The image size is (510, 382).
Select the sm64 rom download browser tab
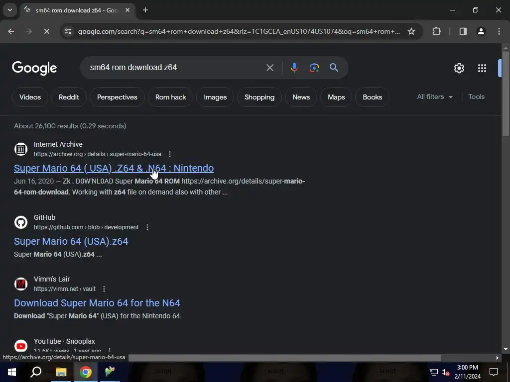[x=77, y=10]
